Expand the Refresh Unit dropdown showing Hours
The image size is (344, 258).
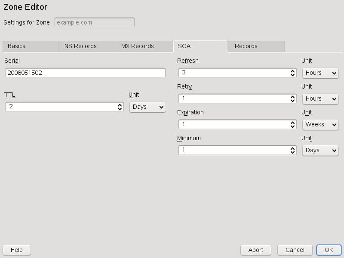click(320, 73)
